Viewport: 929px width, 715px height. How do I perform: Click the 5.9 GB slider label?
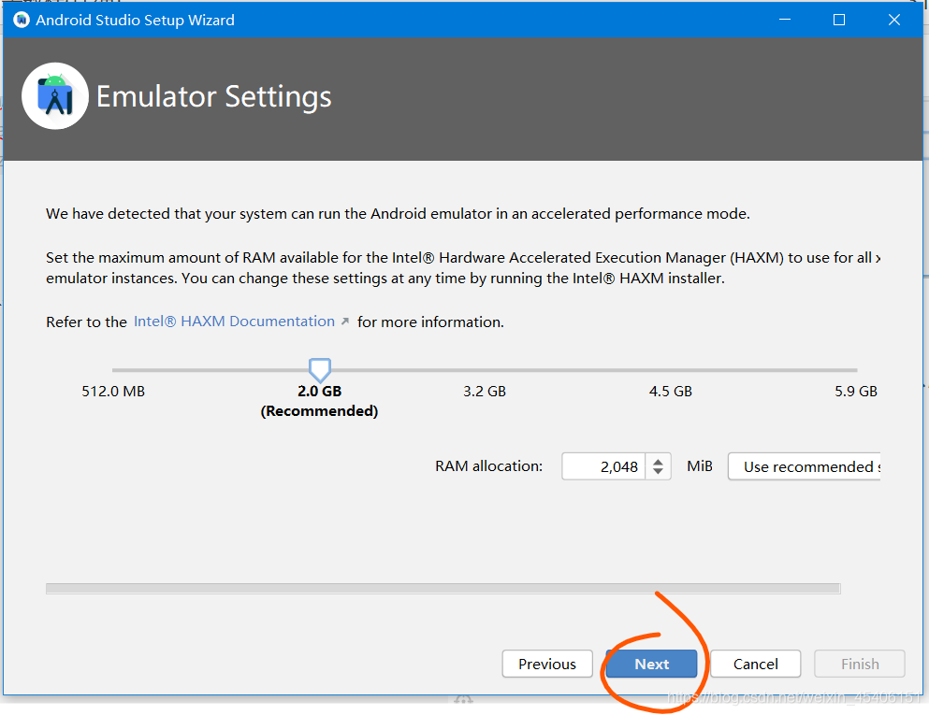855,392
